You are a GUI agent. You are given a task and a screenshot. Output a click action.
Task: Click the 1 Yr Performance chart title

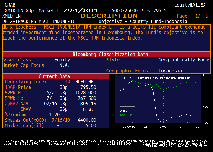[x=157, y=78]
